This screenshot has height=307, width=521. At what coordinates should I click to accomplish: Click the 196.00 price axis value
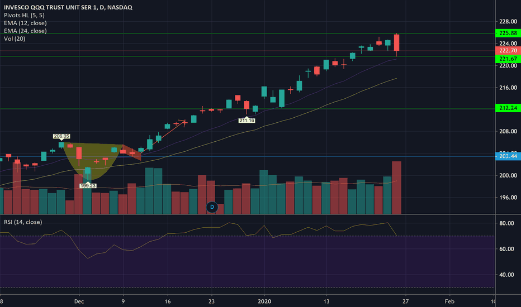[x=508, y=198]
